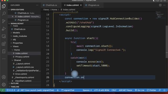
Task: Split the editor to the right
Action: tap(160, 5)
